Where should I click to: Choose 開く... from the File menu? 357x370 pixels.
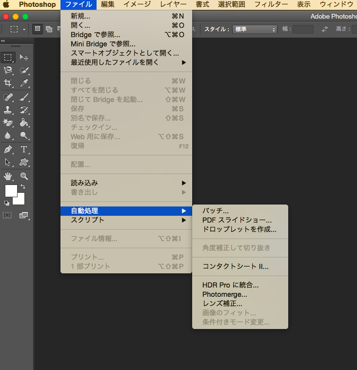tap(126, 25)
